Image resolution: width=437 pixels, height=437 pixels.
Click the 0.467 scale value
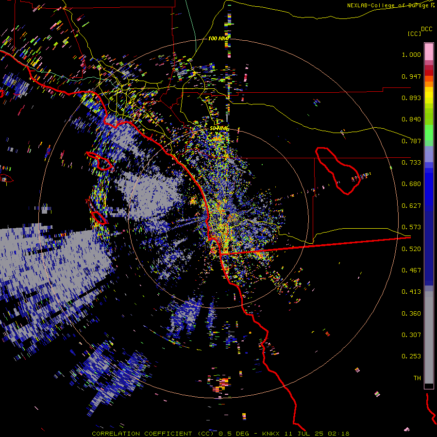411,270
